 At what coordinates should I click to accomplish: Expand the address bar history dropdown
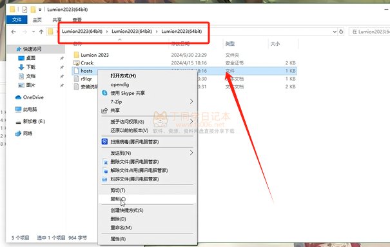click(x=335, y=32)
